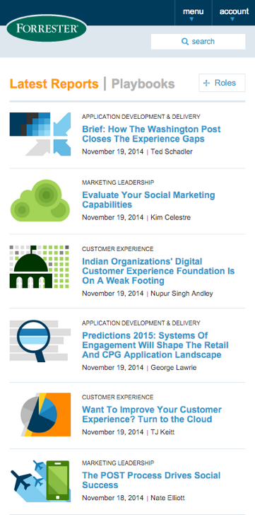Open the magnifying glass report thumbnail
Image resolution: width=255 pixels, height=515 pixels.
click(x=40, y=340)
